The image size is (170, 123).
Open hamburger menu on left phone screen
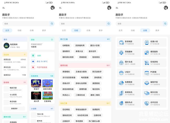(x=4, y=8)
